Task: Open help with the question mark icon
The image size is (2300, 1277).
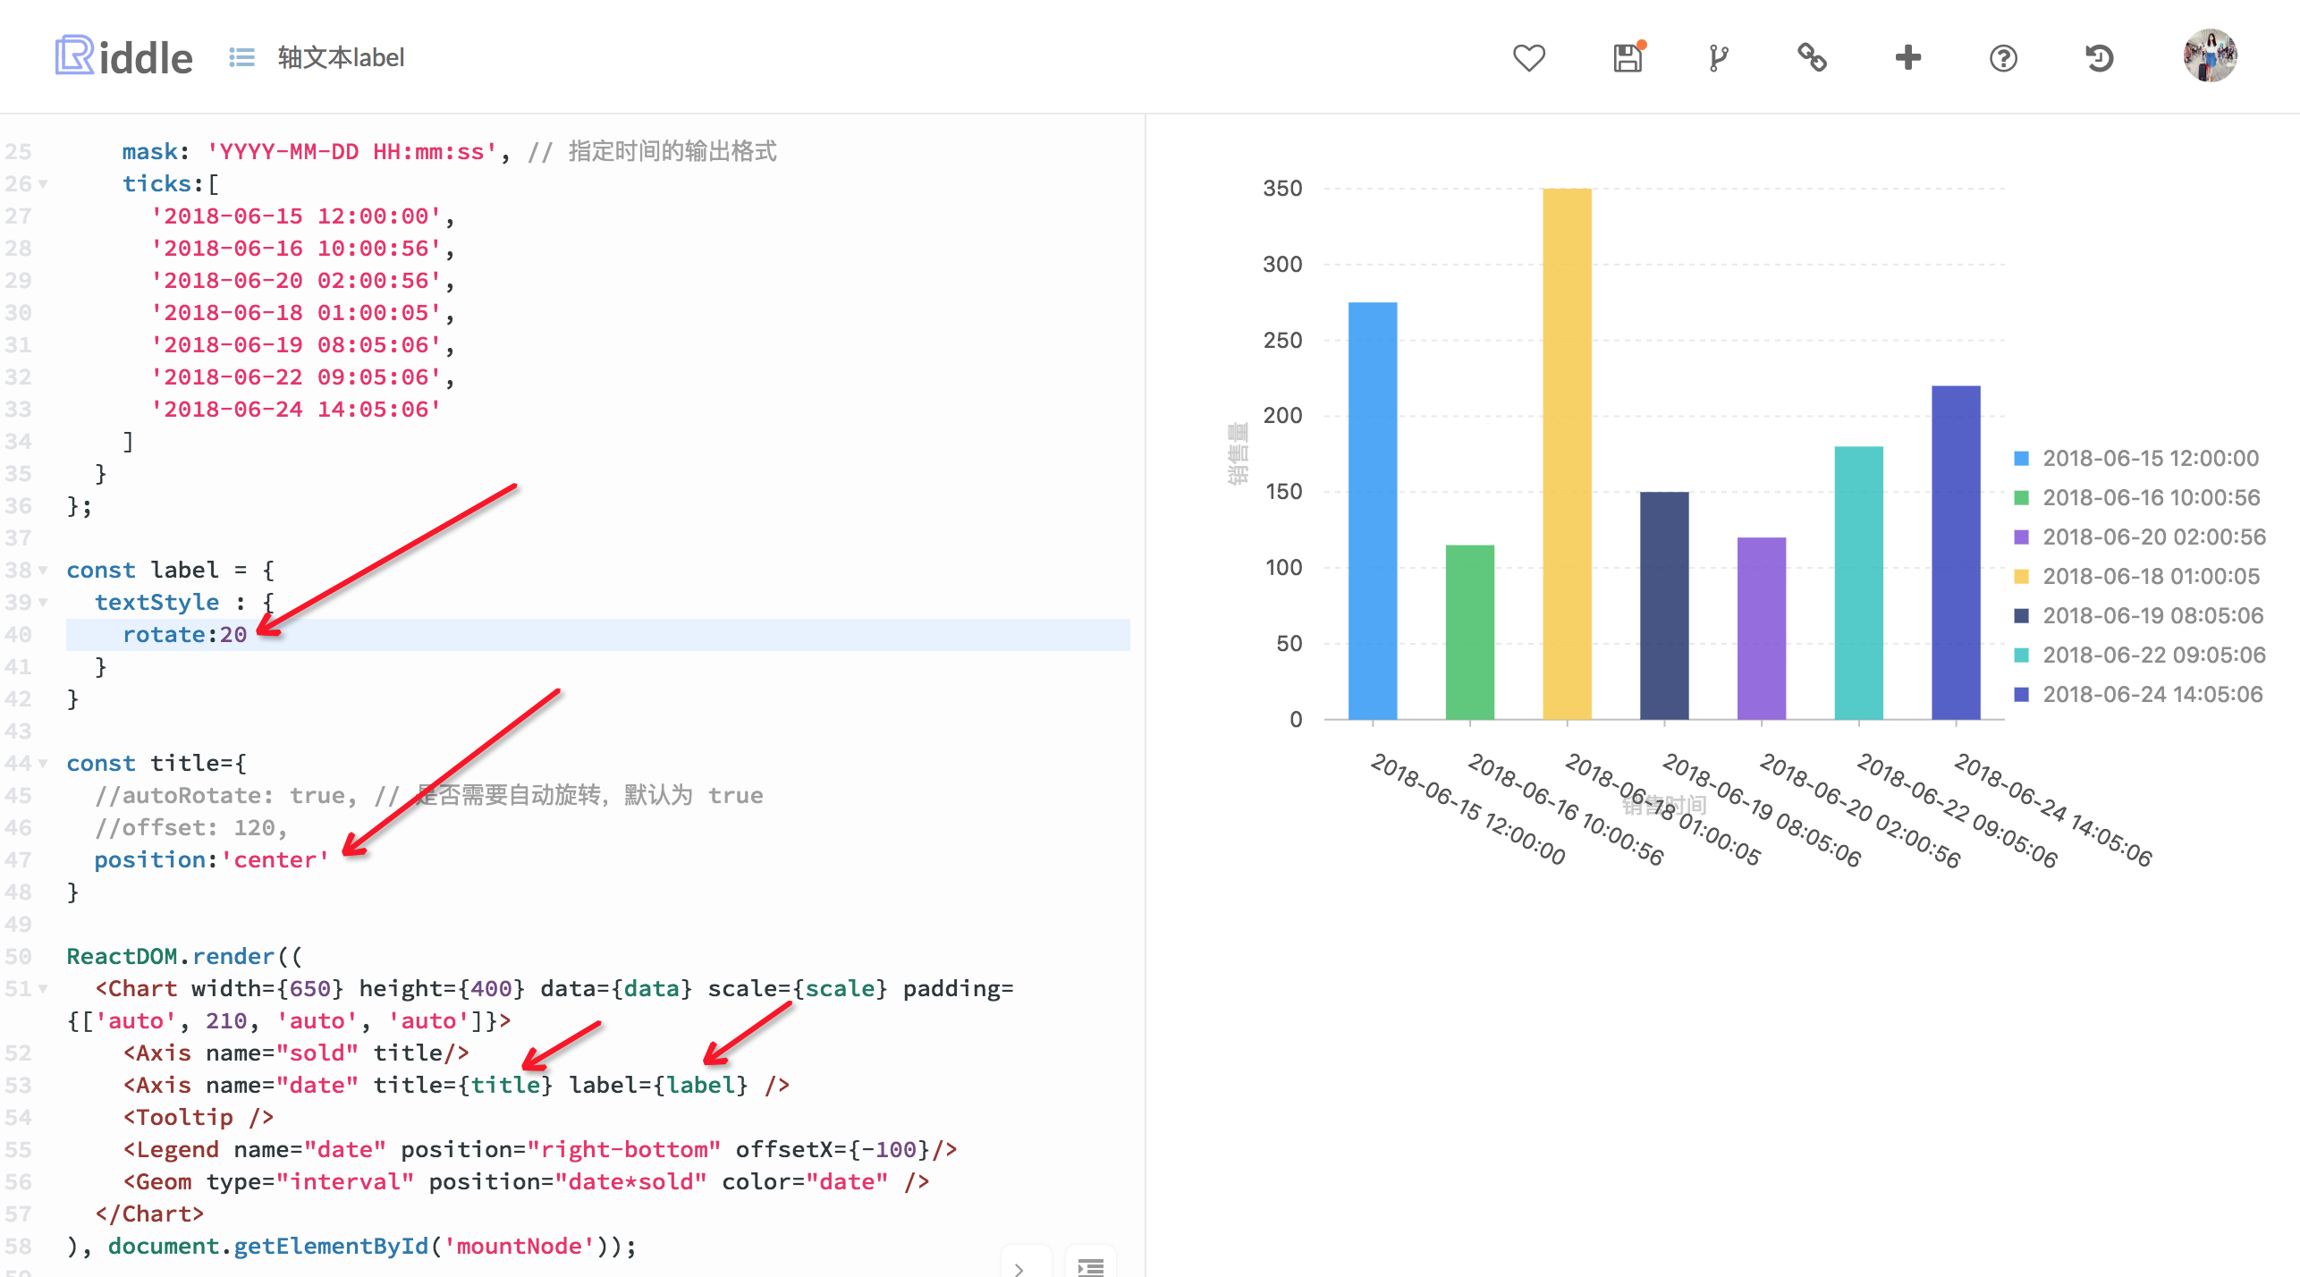Action: pos(2003,59)
